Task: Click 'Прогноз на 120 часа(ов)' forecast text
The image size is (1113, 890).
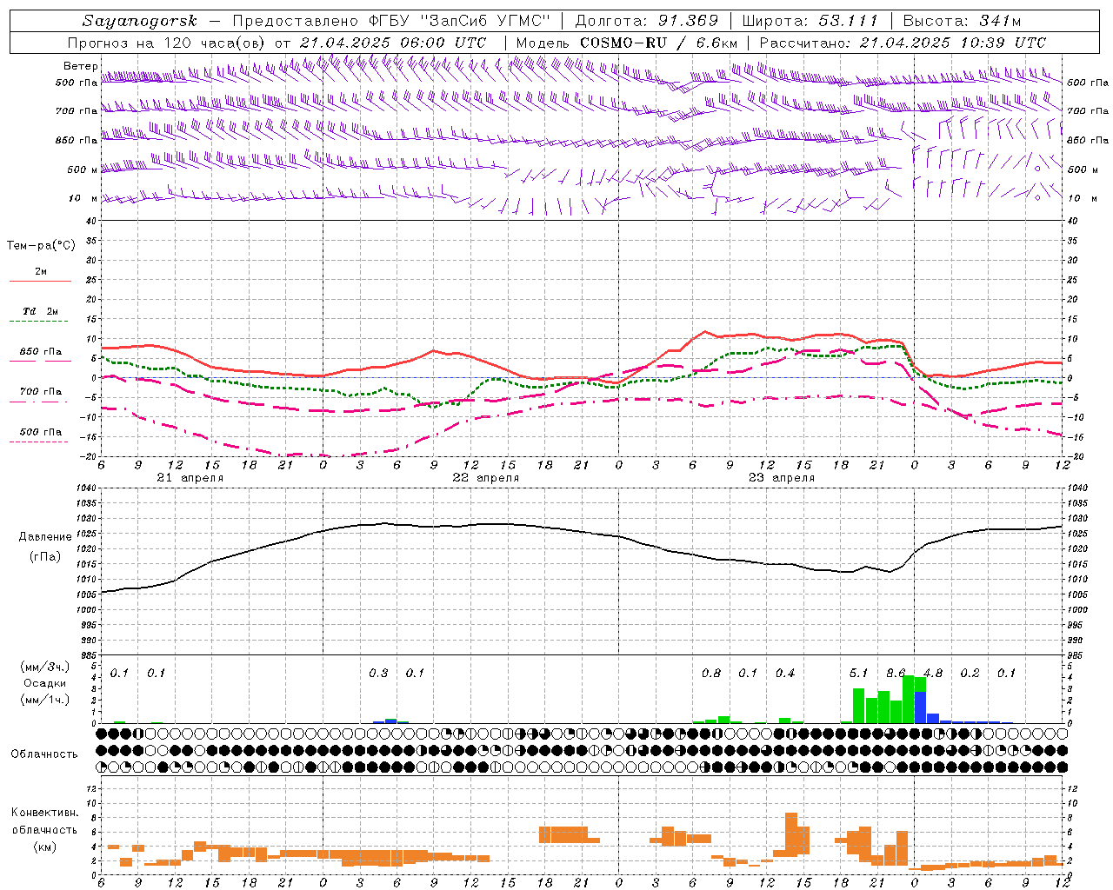Action: [x=167, y=43]
